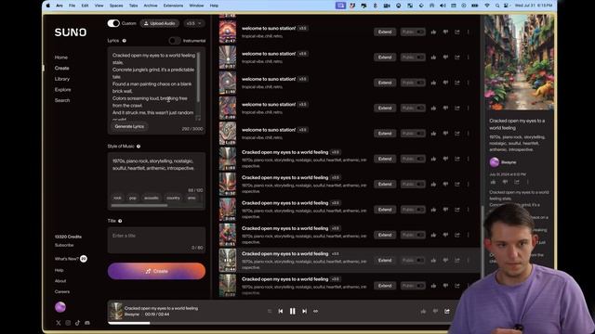
Task: Open the Discord icon in sidebar footer
Action: coord(87,323)
